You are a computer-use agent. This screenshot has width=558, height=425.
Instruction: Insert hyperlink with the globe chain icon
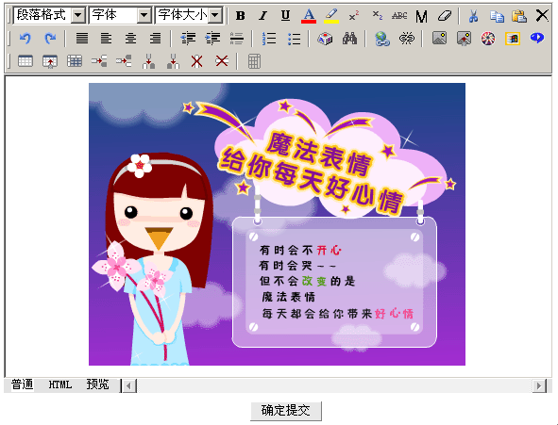(382, 39)
